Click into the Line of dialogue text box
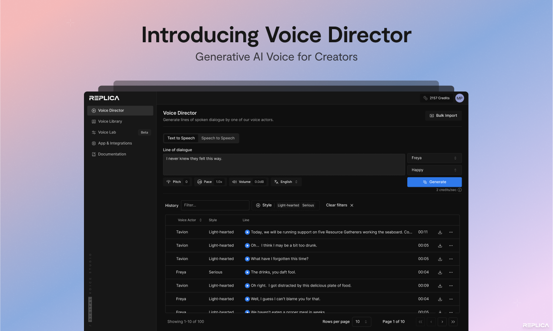 tap(284, 164)
